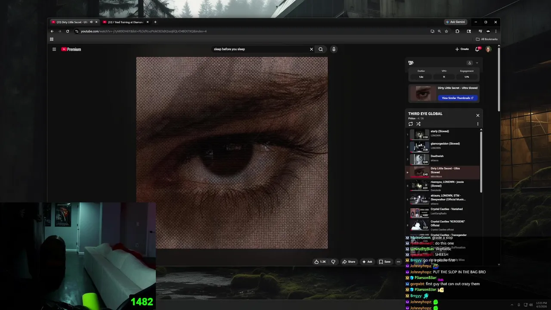
Task: Click the extension logo in stats panel
Action: pyautogui.click(x=411, y=63)
